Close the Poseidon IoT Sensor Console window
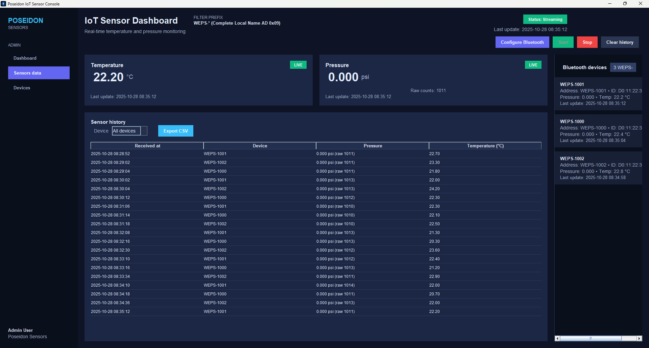The height and width of the screenshot is (348, 649). click(641, 4)
